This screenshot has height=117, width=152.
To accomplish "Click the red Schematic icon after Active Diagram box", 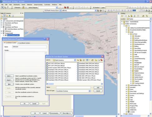I will pos(65,7).
